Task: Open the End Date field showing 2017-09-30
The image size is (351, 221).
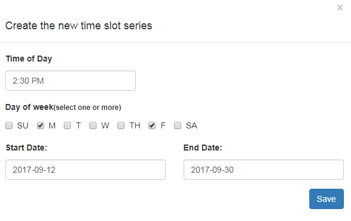Action: (264, 170)
